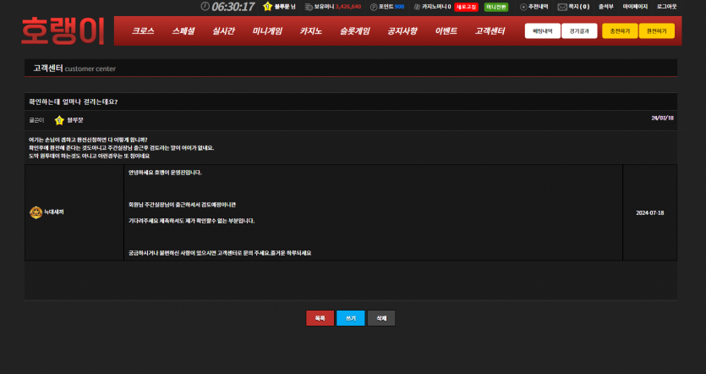The height and width of the screenshot is (374, 706).
Task: Open 추천내역 link in top bar
Action: click(538, 7)
